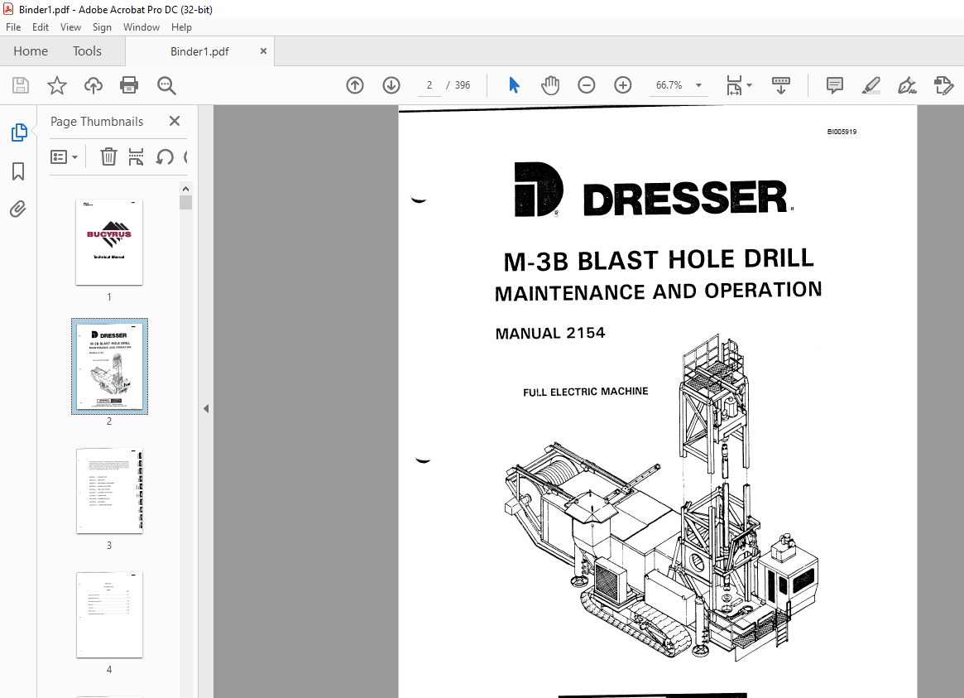Click the thumbnail label number 3
This screenshot has width=964, height=698.
pyautogui.click(x=109, y=546)
